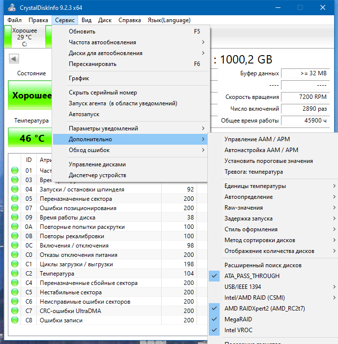Click the green status icon for attribute C2
This screenshot has height=344, width=338.
pos(15,273)
